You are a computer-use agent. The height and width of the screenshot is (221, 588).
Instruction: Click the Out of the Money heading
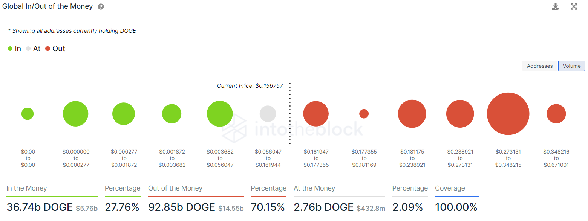(175, 188)
